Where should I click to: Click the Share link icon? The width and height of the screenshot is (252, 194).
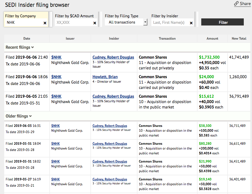[236, 4]
